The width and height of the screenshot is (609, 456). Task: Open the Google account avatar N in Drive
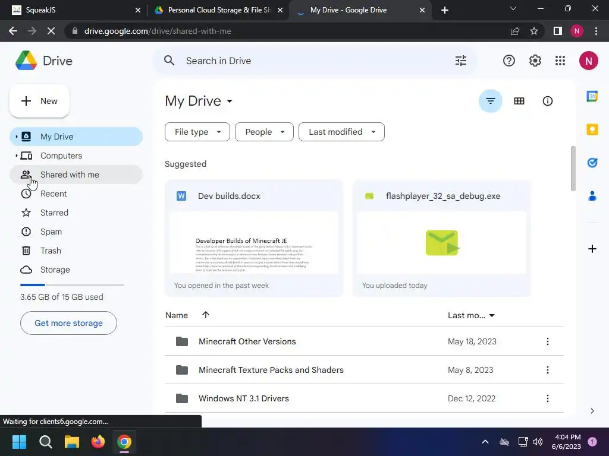click(588, 61)
